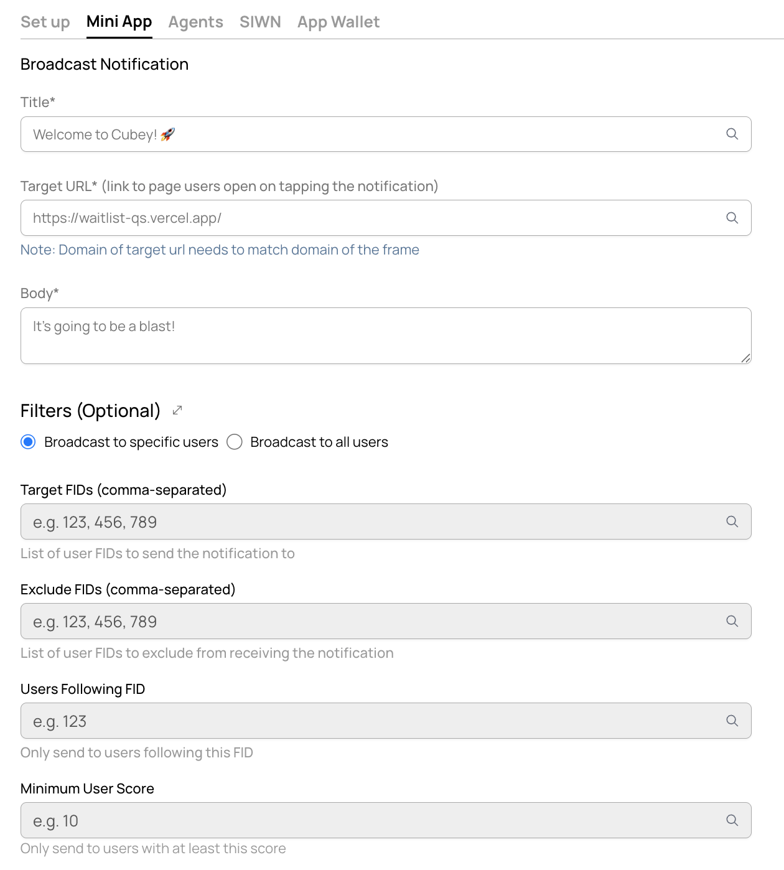Click the search icon in the Target URL field
Viewport: 784px width, 870px height.
point(732,218)
